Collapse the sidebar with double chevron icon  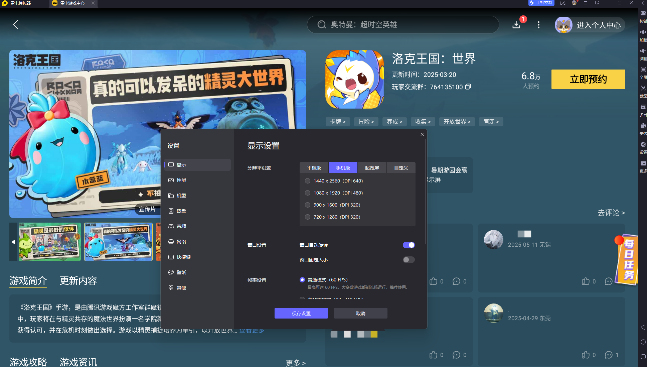(643, 3)
